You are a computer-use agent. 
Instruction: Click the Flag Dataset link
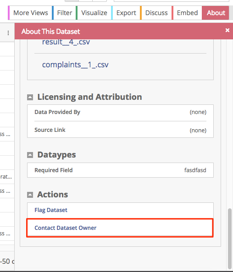tap(51, 210)
